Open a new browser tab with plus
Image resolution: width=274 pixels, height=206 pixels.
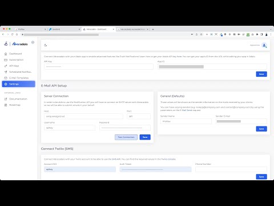[153, 29]
